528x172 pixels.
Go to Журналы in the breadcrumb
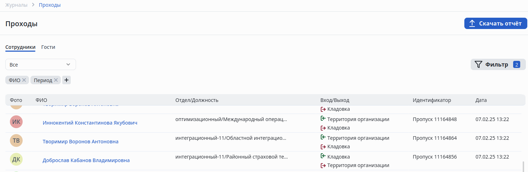click(16, 5)
